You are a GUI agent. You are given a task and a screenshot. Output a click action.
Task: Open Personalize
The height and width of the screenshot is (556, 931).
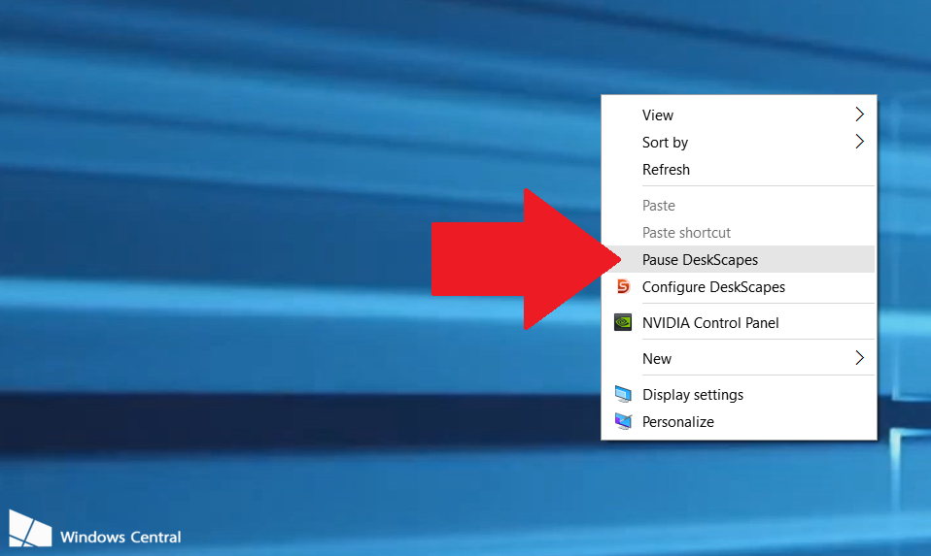pyautogui.click(x=739, y=422)
